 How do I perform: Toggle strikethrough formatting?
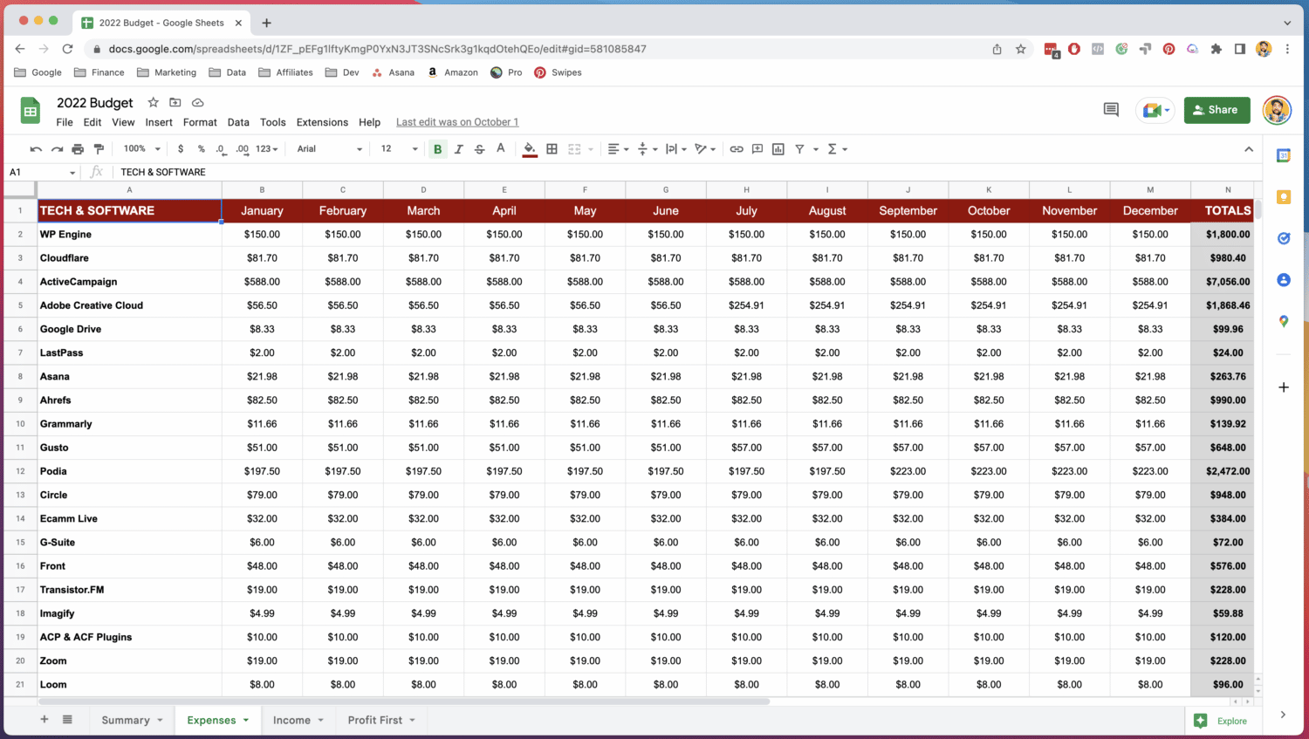479,149
